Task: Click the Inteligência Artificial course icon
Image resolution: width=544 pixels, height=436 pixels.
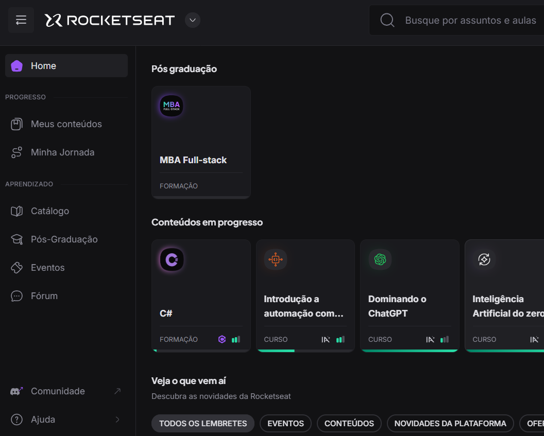Action: tap(484, 259)
